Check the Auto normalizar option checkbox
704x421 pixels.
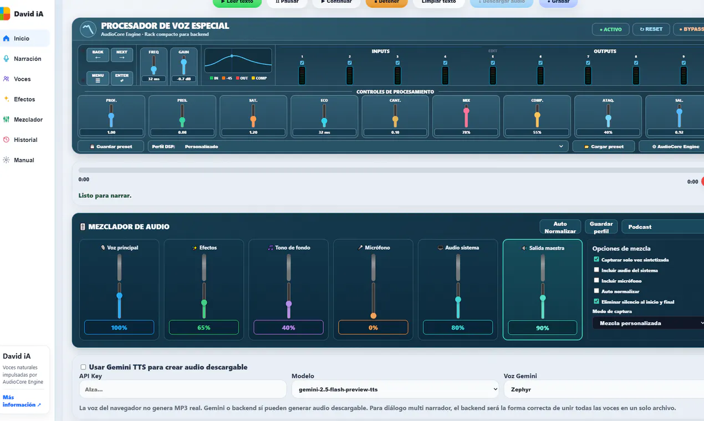(596, 291)
